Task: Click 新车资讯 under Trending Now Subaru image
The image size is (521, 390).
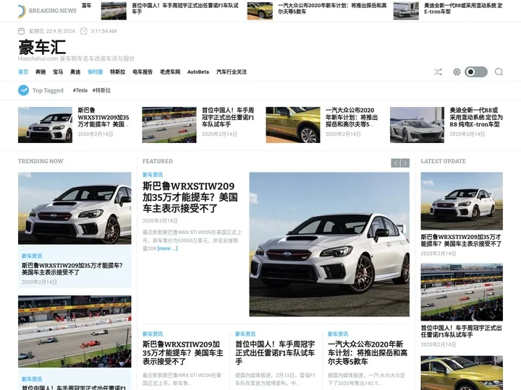Action: click(32, 256)
